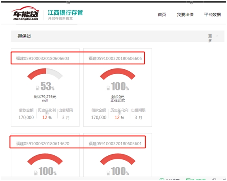Click the 正在还款 status label

(x=118, y=100)
